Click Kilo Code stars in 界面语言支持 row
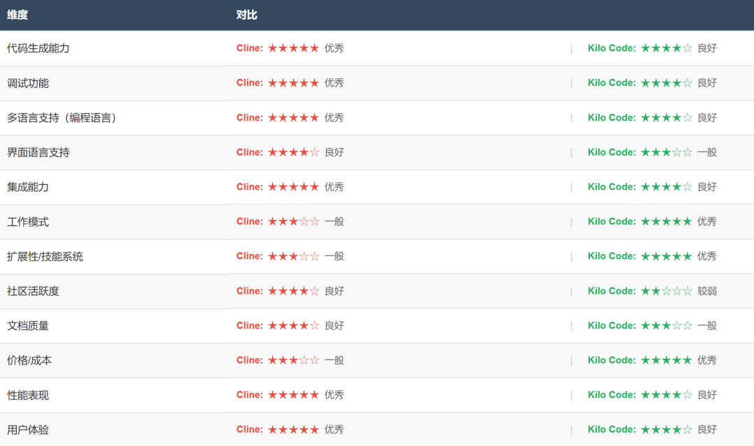Screen dimensions: 754x446 coord(667,152)
